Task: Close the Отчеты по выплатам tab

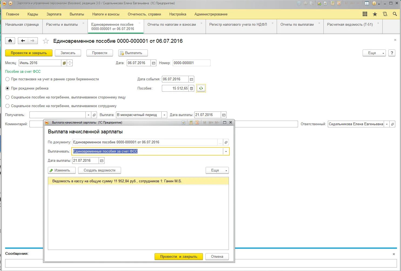Action: point(319,23)
